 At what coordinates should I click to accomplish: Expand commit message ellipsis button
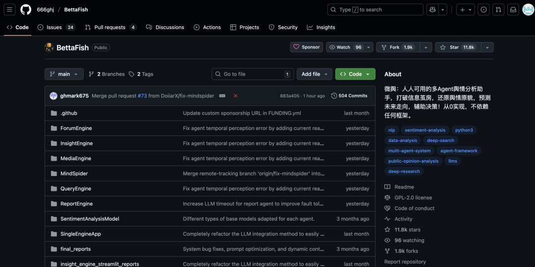(222, 96)
